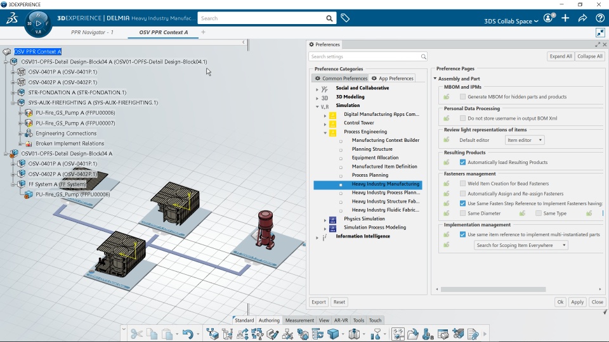
Task: Check the Same Diameter checkbox
Action: (x=462, y=213)
